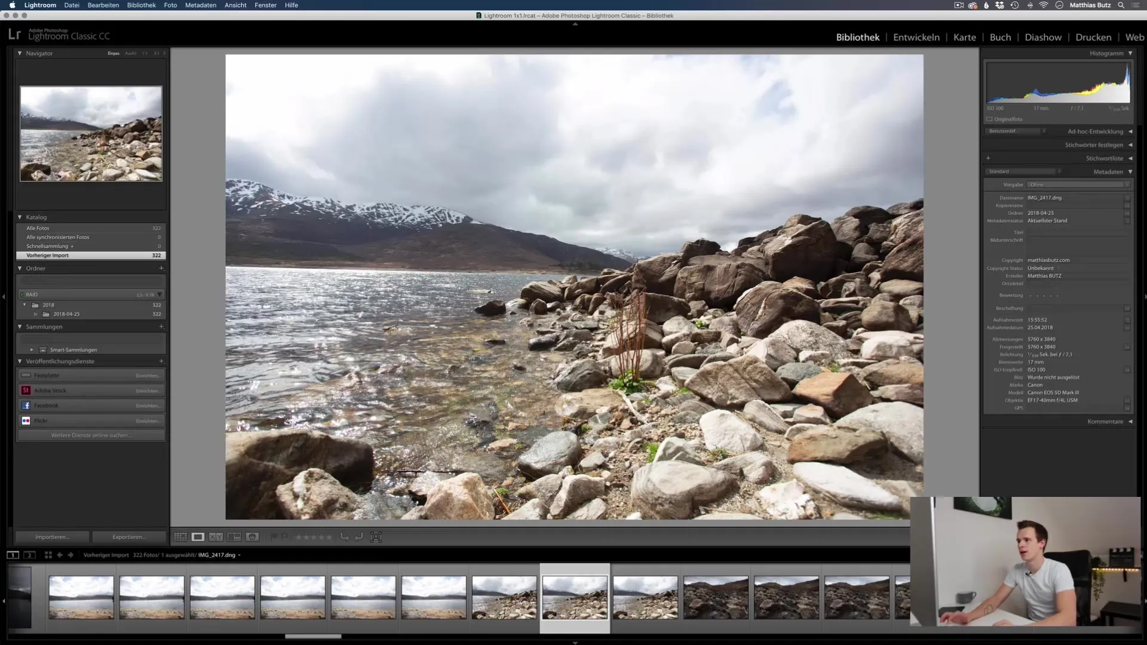Switch to Karte module

pyautogui.click(x=965, y=37)
